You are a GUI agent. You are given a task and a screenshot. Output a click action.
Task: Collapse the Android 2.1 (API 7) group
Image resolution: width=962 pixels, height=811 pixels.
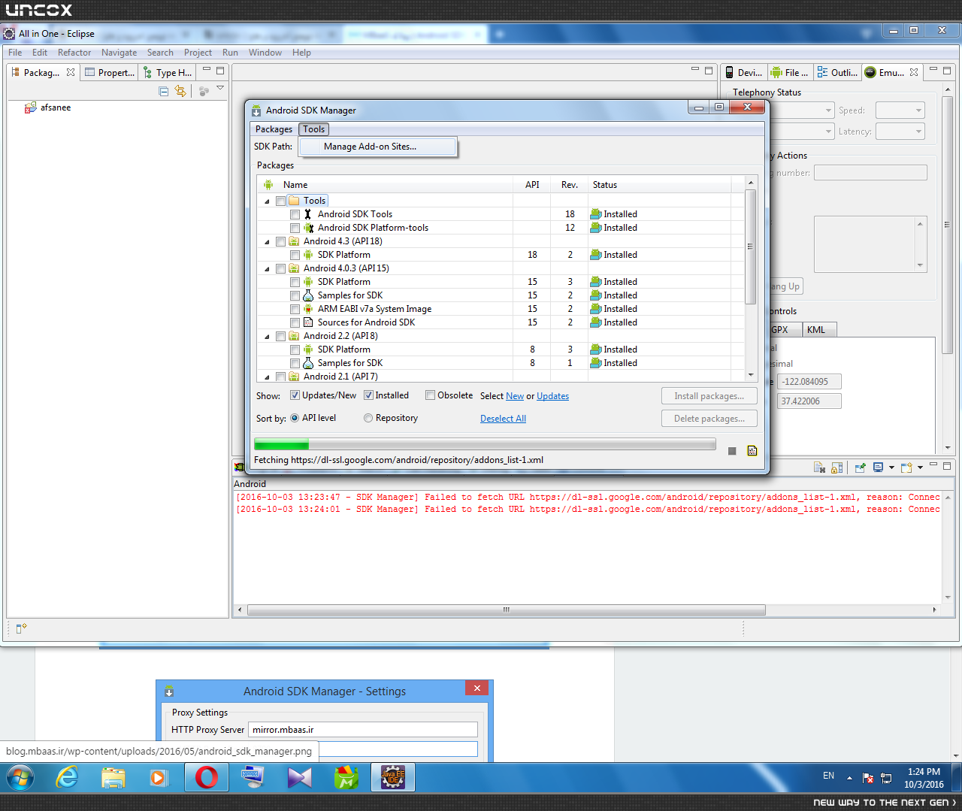(267, 377)
